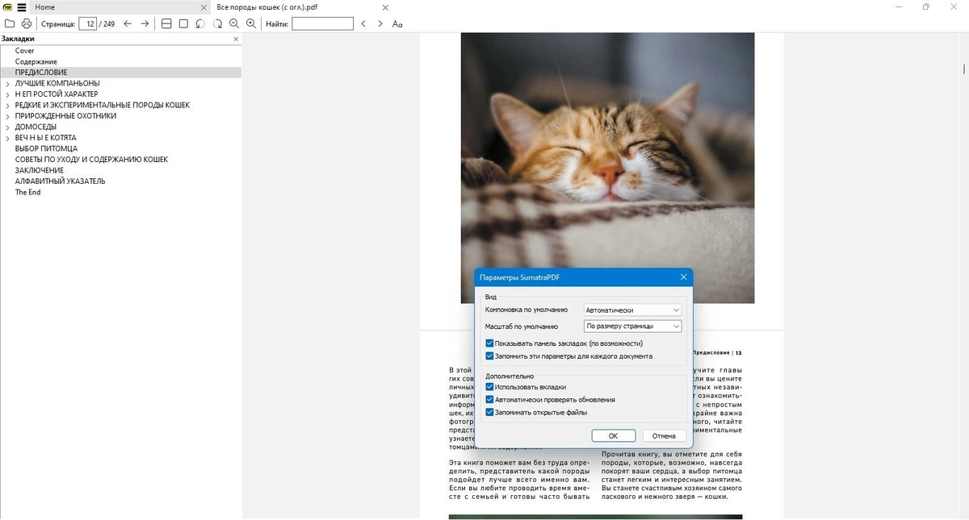Toggle Автоматически проверять обновления checkbox

point(490,400)
